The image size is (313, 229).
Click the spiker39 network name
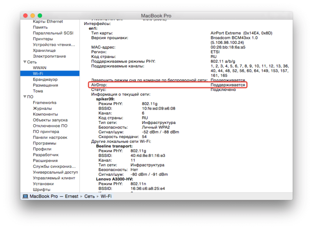pyautogui.click(x=106, y=99)
